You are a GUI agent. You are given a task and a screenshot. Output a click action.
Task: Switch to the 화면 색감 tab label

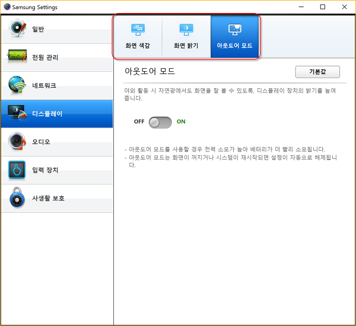(138, 46)
